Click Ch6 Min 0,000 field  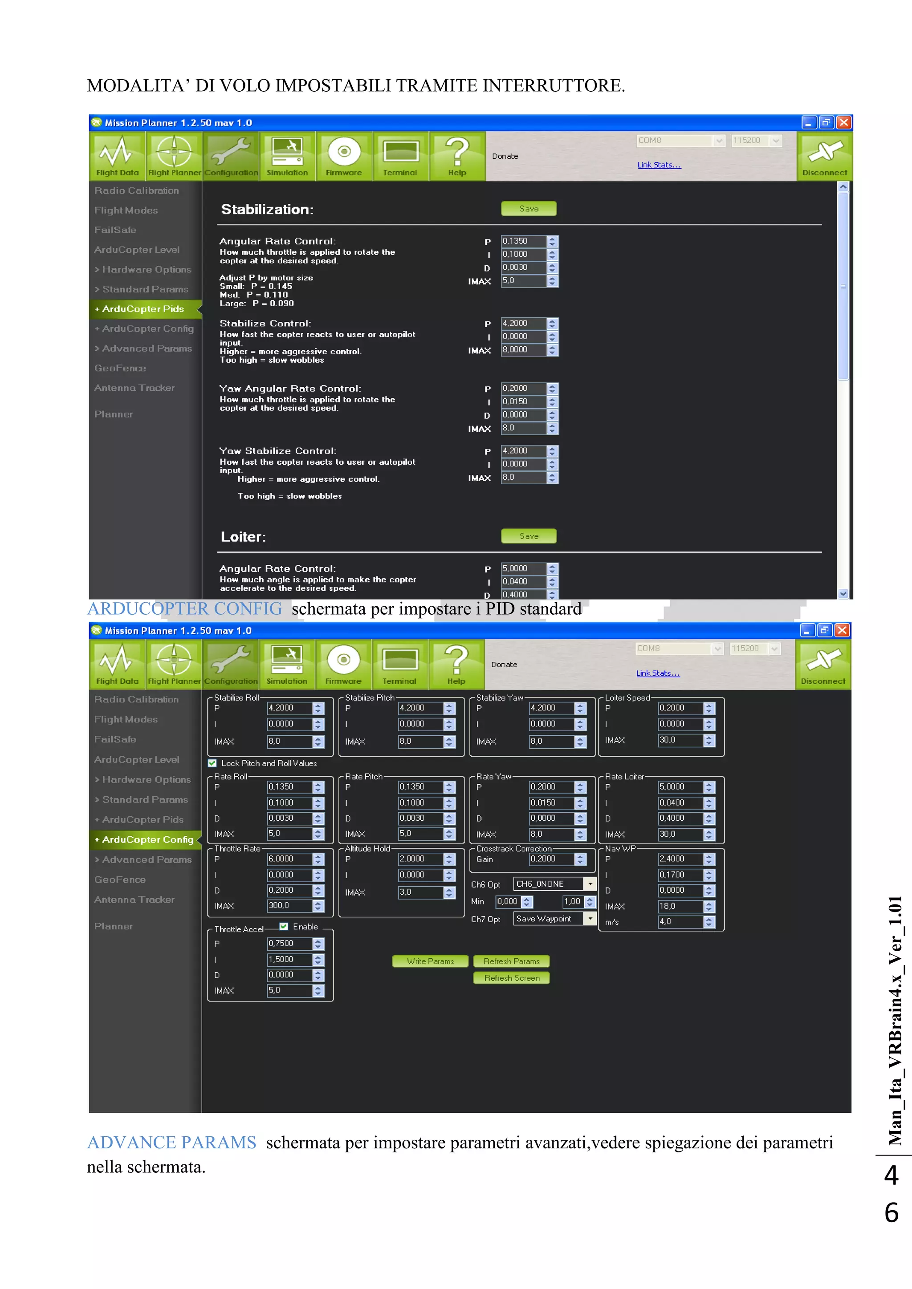[509, 902]
